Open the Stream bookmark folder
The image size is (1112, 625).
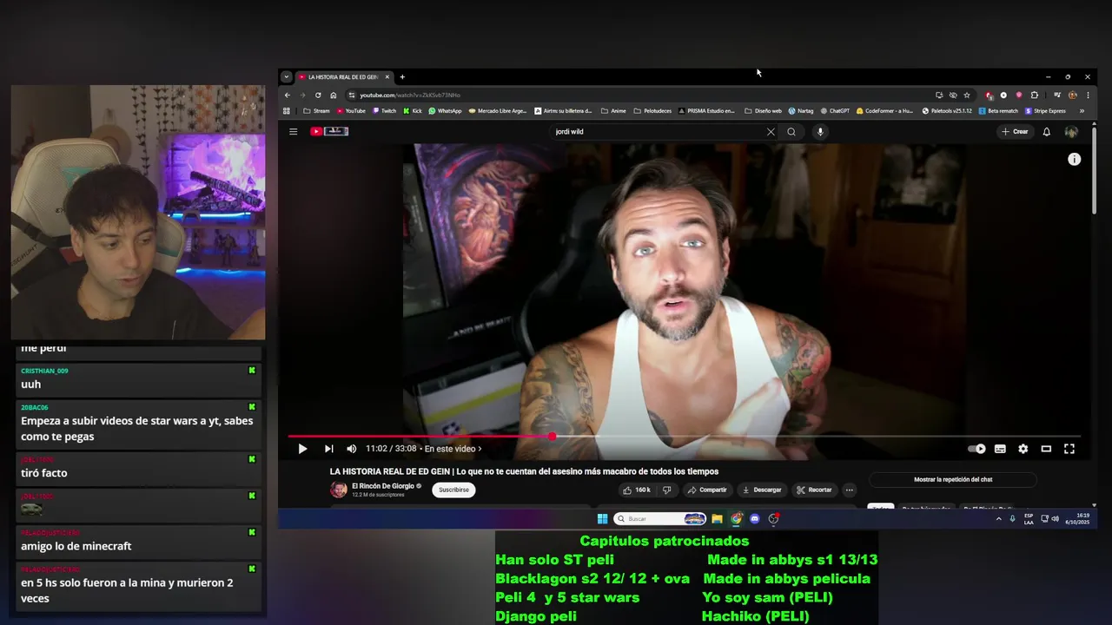[x=317, y=111]
